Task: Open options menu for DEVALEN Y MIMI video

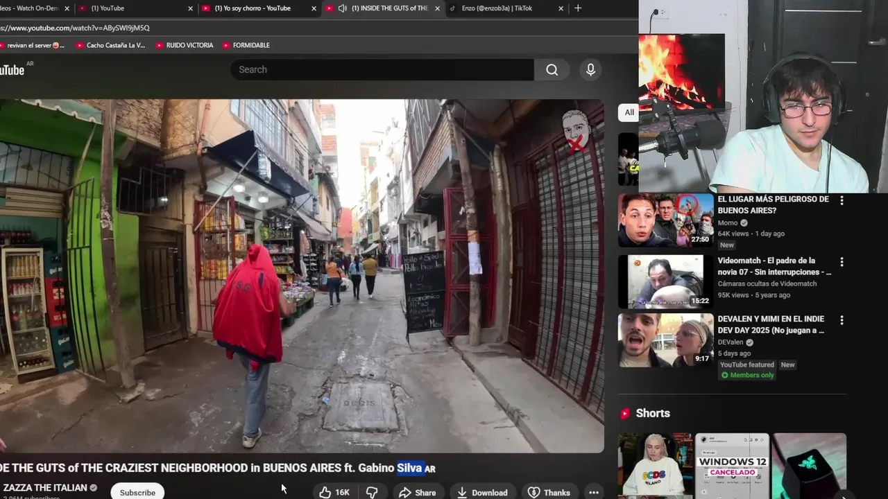Action: [x=842, y=320]
